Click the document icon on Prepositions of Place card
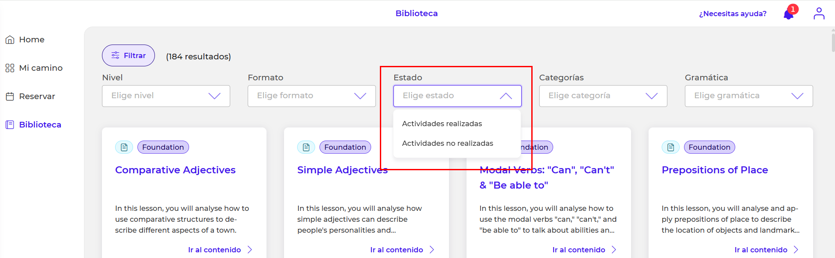The width and height of the screenshot is (835, 258). (670, 148)
